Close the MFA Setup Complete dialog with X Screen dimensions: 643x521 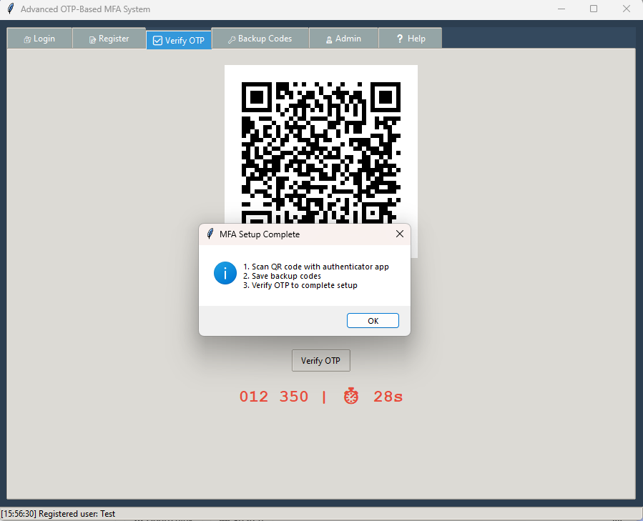pos(399,234)
